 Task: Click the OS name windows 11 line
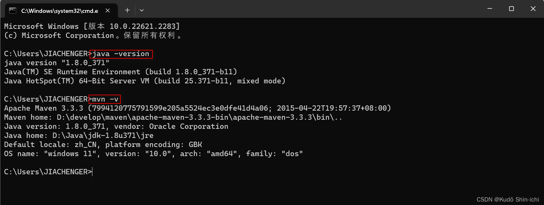click(x=153, y=154)
